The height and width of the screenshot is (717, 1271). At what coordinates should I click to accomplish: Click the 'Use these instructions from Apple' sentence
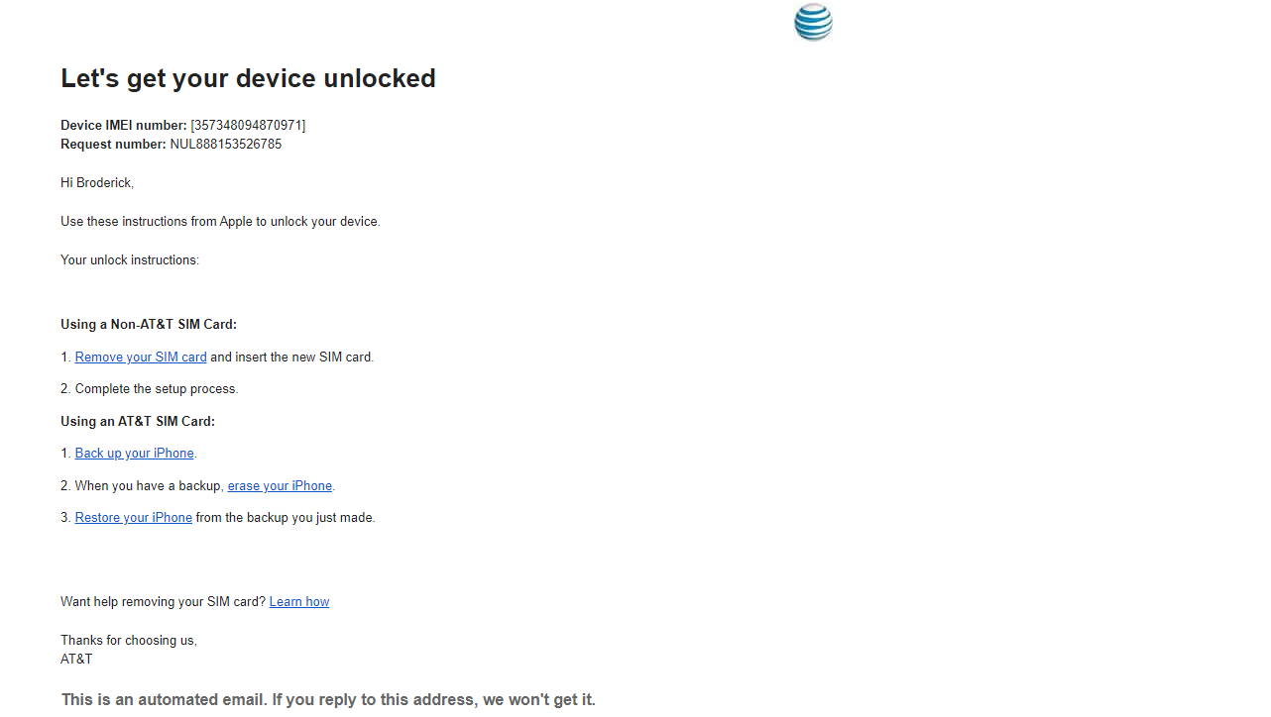pos(220,222)
